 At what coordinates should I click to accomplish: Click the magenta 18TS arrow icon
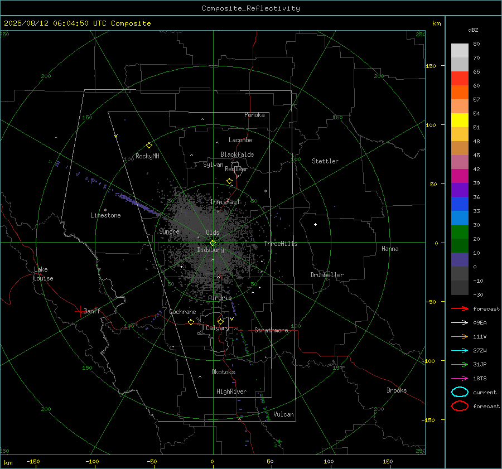460,379
